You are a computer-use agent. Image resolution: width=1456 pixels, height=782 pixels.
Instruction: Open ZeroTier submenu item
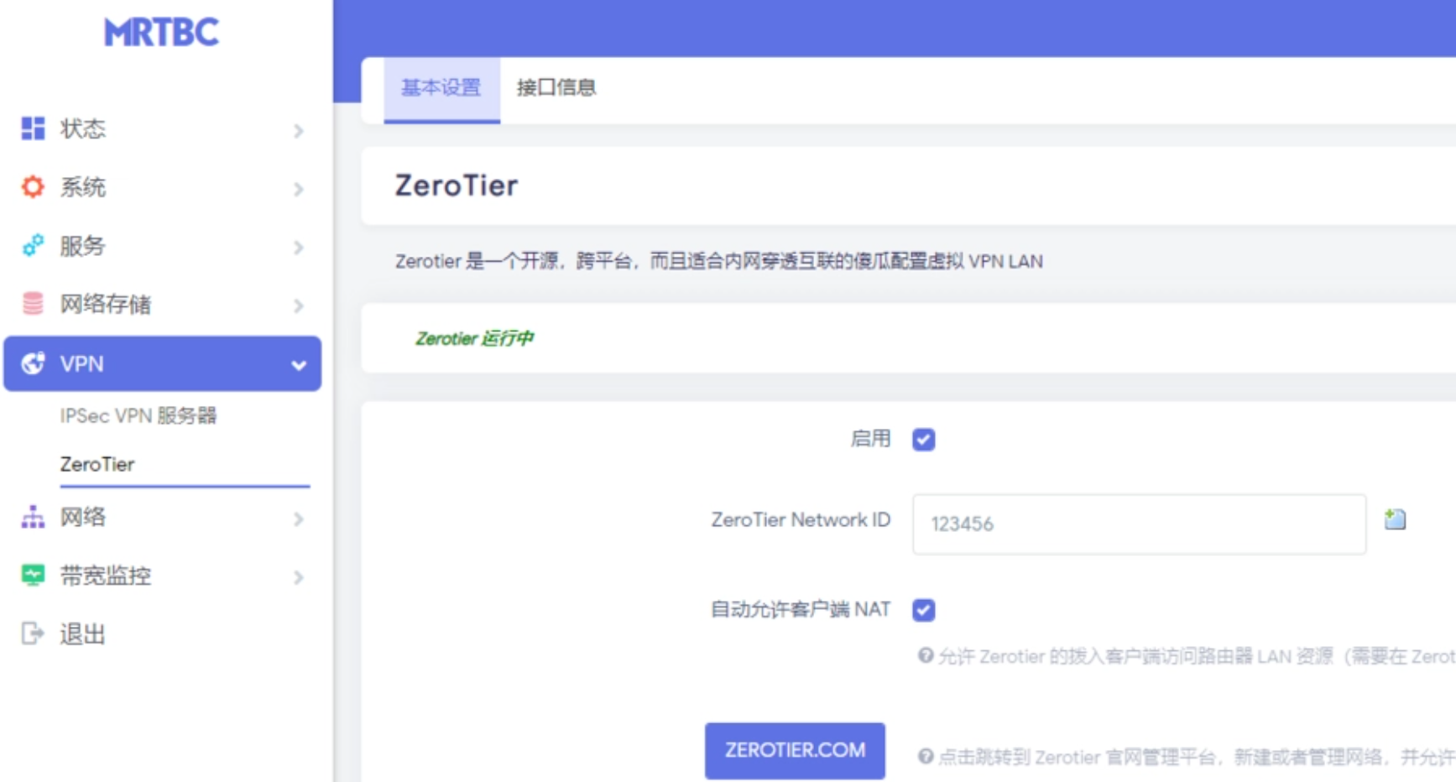tap(97, 464)
